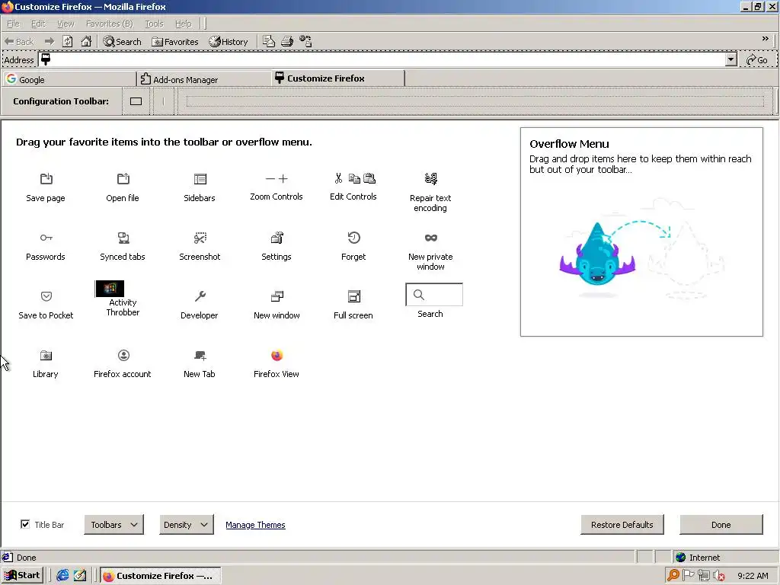Switch to the Add-ons Manager tab
The image size is (780, 585).
[203, 79]
